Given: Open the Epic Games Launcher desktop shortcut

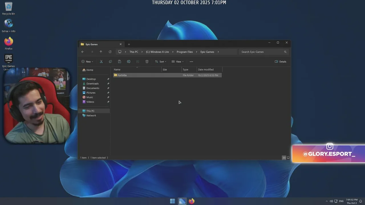Looking at the screenshot, I should click(9, 62).
